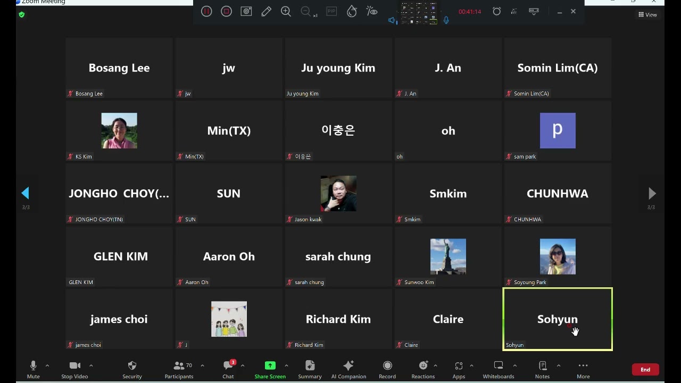Click the PIP button in recorder toolbar
Image resolution: width=681 pixels, height=383 pixels.
[x=331, y=11]
